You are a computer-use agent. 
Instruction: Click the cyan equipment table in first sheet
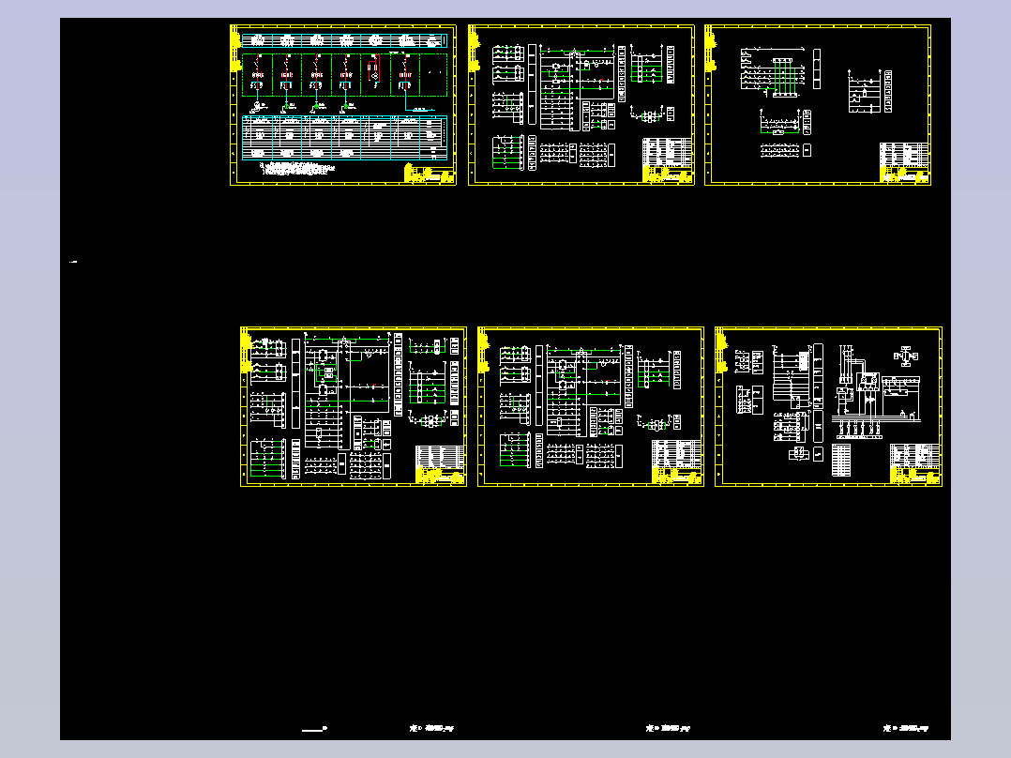(x=344, y=138)
